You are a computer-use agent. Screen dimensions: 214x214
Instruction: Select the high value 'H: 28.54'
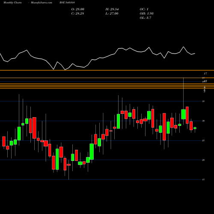[x=112, y=9]
